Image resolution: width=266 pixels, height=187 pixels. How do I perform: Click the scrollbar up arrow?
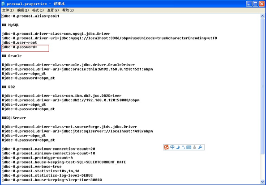click(x=262, y=16)
